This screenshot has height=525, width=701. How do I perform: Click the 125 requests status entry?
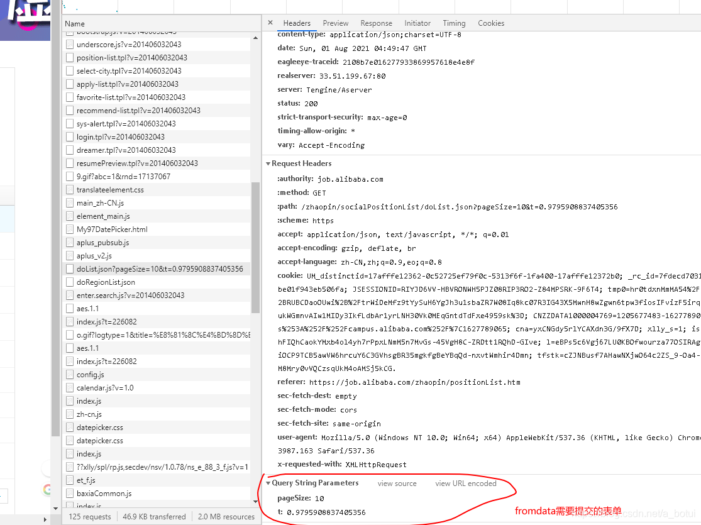90,516
